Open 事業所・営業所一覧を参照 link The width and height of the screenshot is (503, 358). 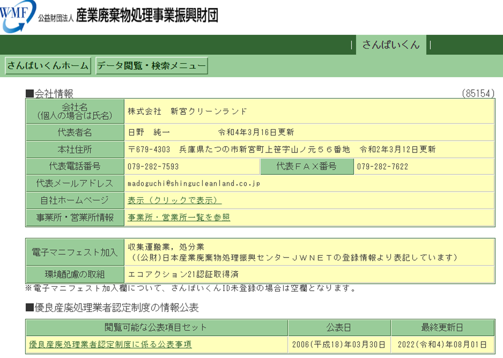[179, 217]
